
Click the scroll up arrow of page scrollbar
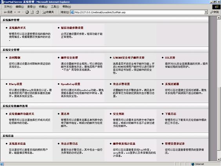pos(219,18)
